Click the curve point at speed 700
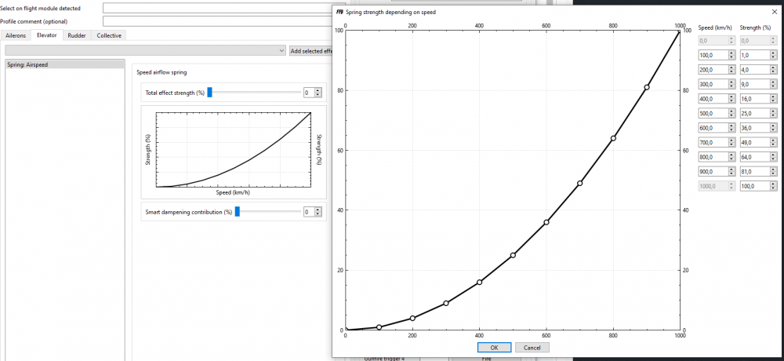This screenshot has width=784, height=361. [x=580, y=184]
